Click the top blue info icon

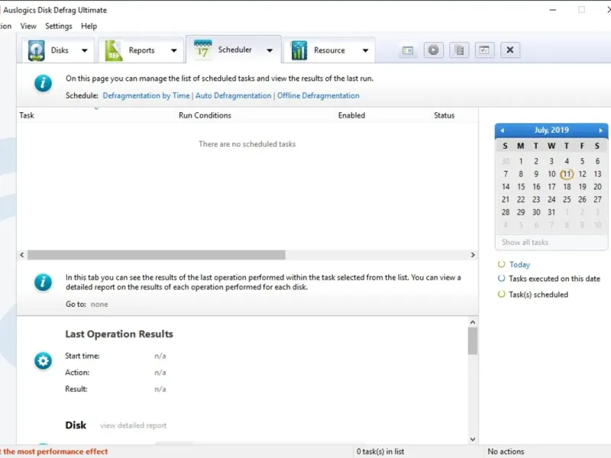point(43,83)
